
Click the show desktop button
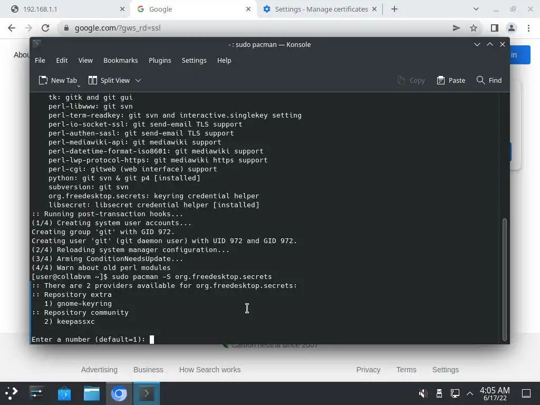[526, 393]
